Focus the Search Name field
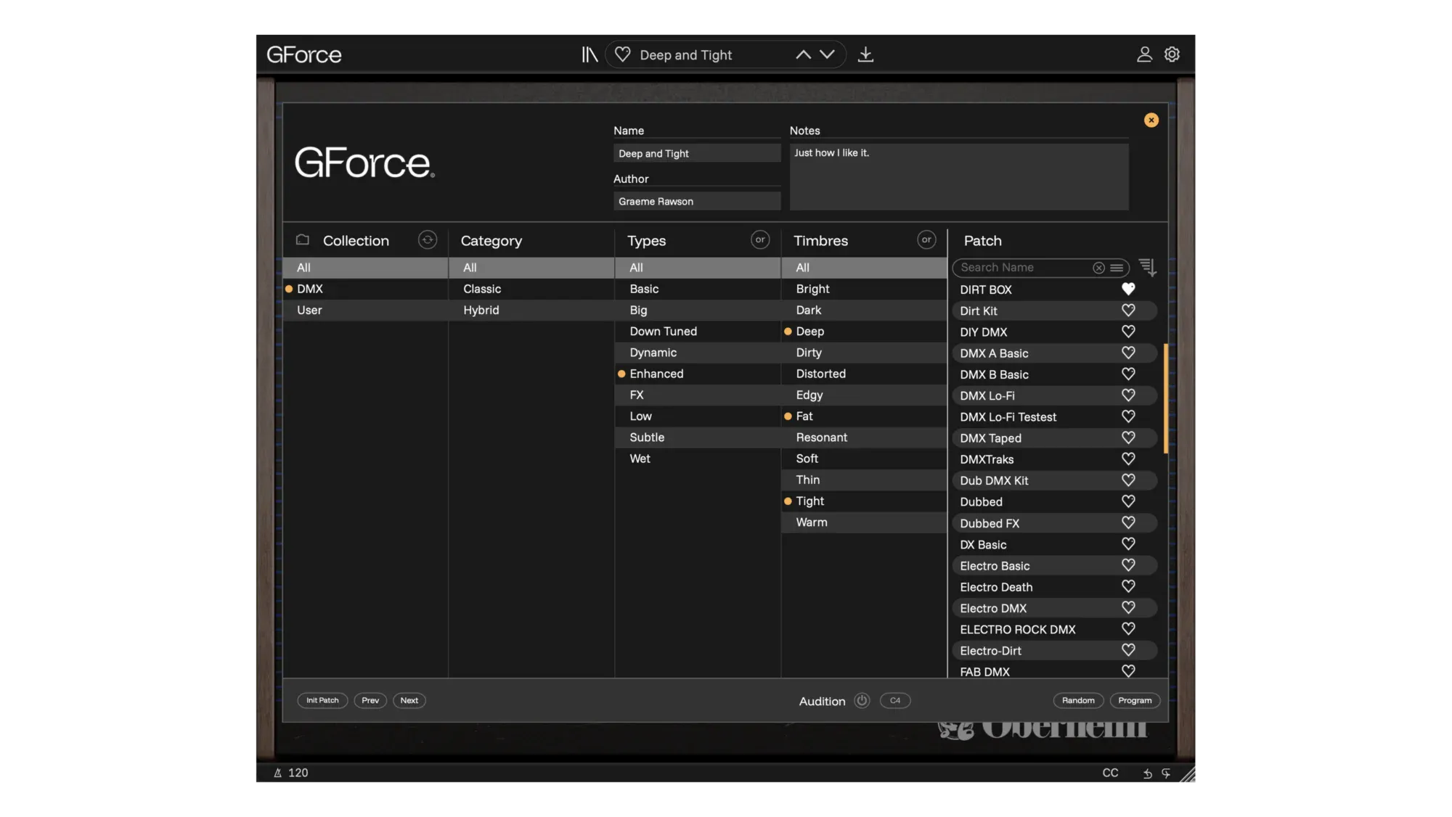The image size is (1452, 817). (x=1024, y=268)
